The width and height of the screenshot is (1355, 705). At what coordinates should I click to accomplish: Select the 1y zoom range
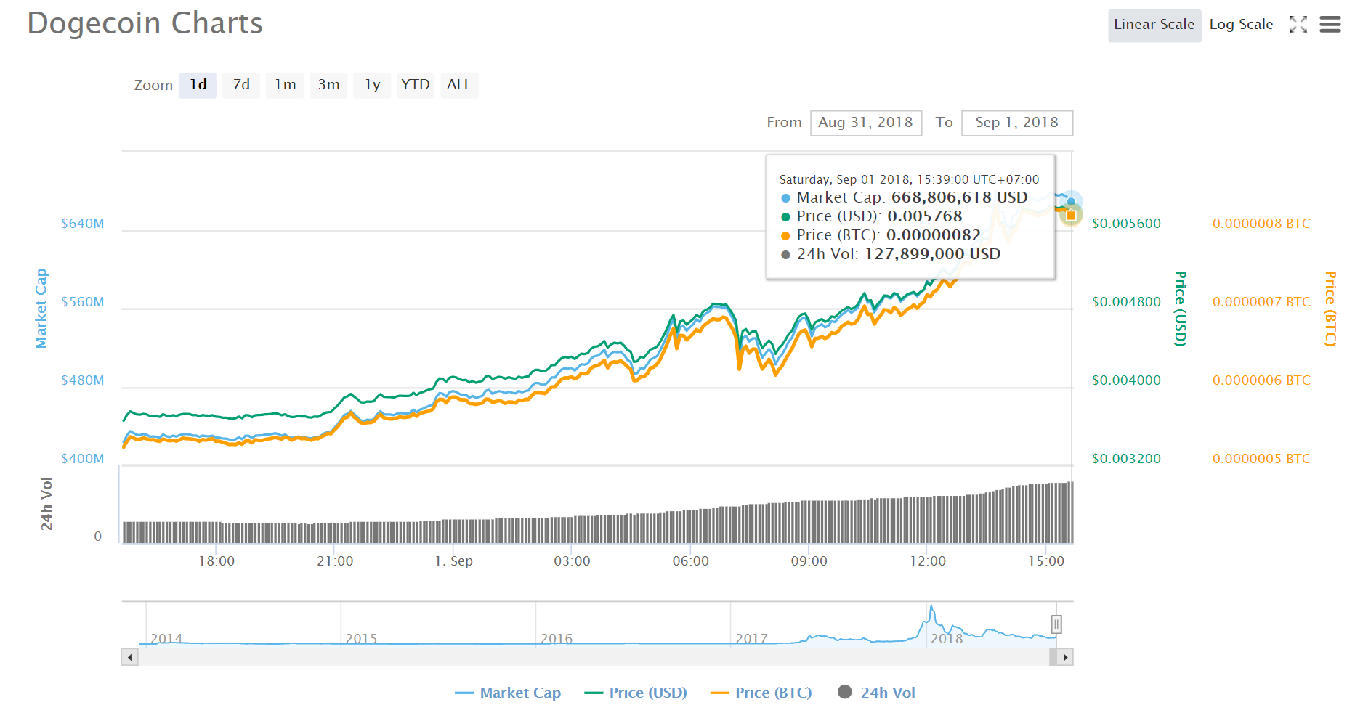(x=372, y=85)
